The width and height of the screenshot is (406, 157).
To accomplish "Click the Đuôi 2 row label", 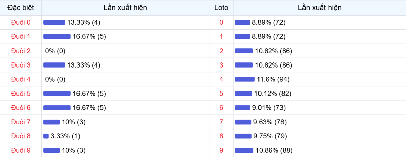I will (x=21, y=51).
